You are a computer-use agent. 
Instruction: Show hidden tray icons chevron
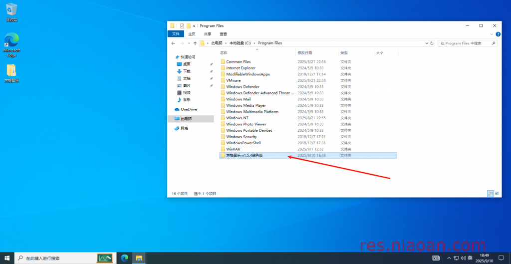[x=450, y=258]
